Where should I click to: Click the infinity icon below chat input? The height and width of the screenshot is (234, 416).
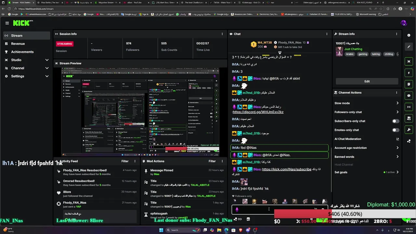[240, 219]
